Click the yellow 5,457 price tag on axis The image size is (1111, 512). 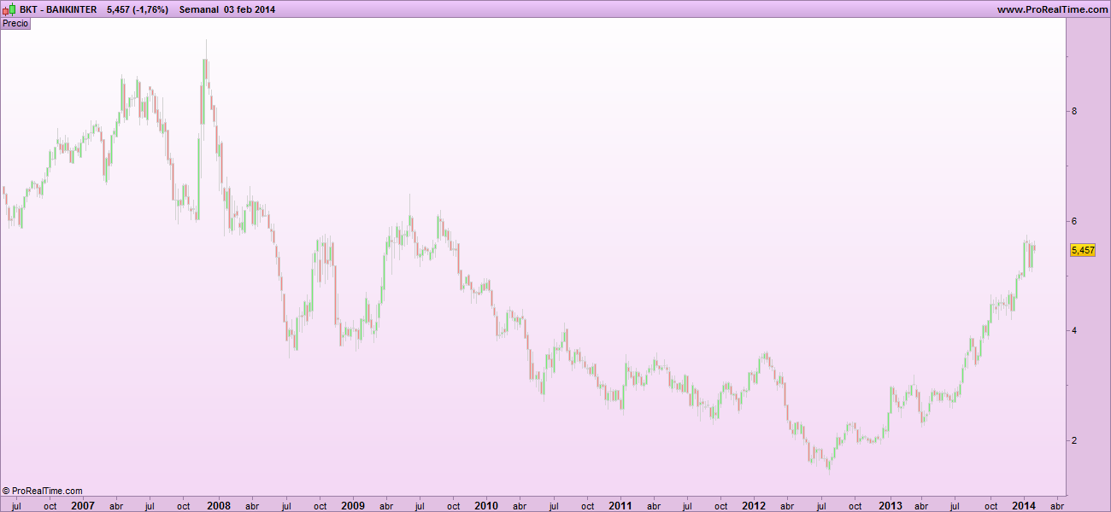pyautogui.click(x=1083, y=250)
